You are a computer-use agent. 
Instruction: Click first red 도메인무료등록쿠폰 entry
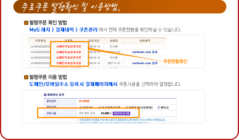click(69, 46)
